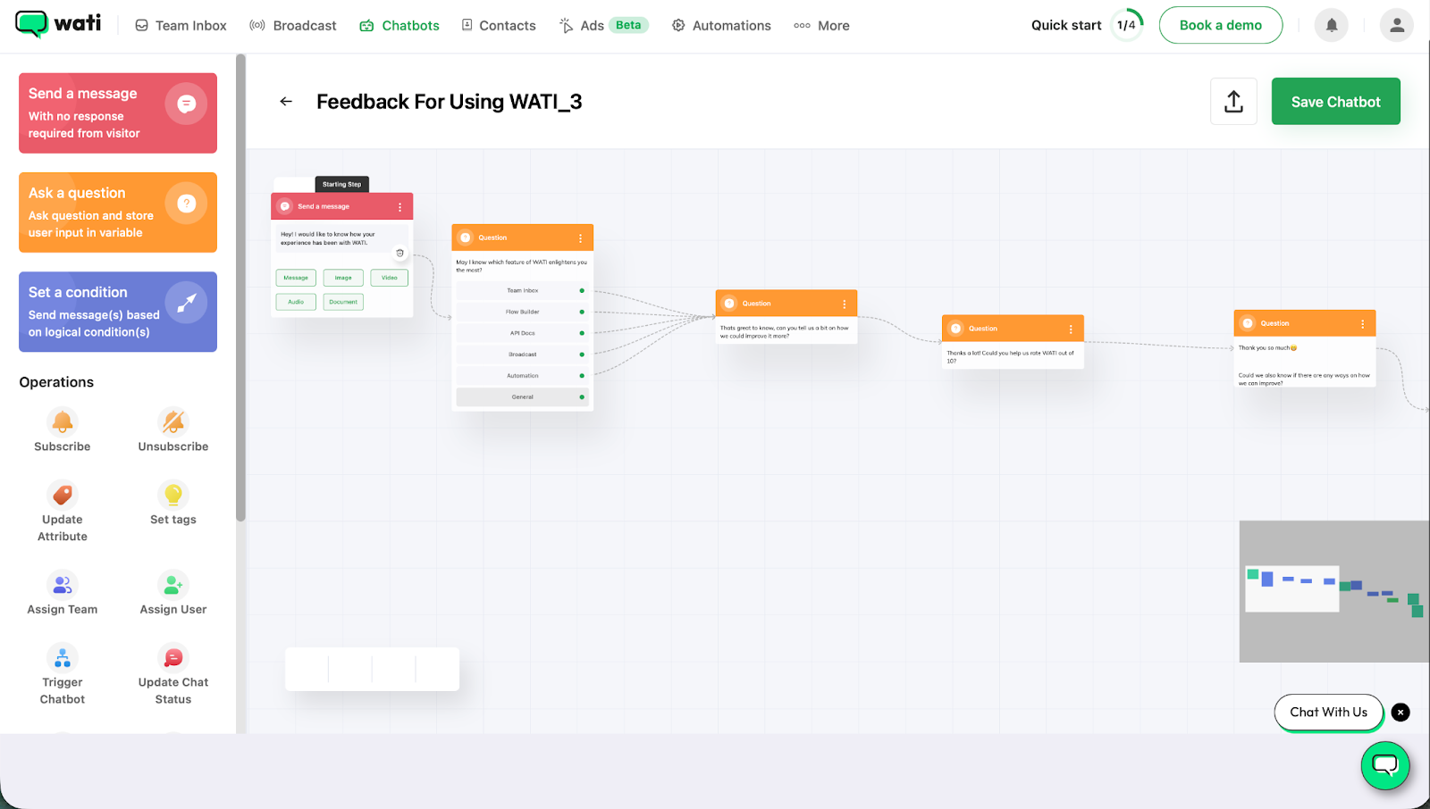Open the Ads Beta section
The width and height of the screenshot is (1430, 809).
pos(604,26)
